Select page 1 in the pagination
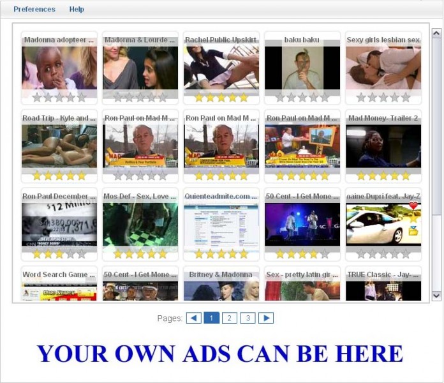The width and height of the screenshot is (444, 383). click(212, 318)
